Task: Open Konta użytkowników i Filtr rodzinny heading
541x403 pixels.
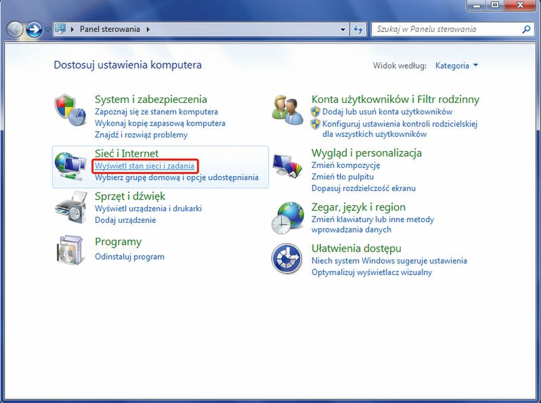Action: pos(395,100)
